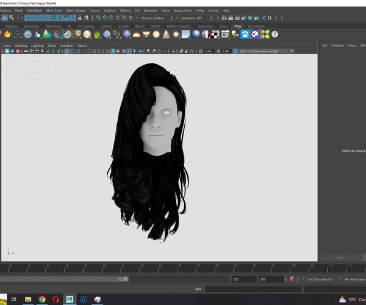Screen dimensions: 366x305
Task: Toggle the viewport color management button
Action: pos(235,51)
